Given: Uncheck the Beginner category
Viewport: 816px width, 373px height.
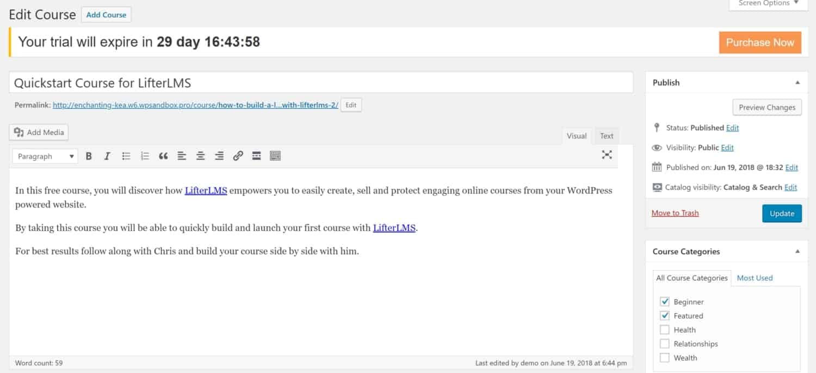Looking at the screenshot, I should [665, 302].
